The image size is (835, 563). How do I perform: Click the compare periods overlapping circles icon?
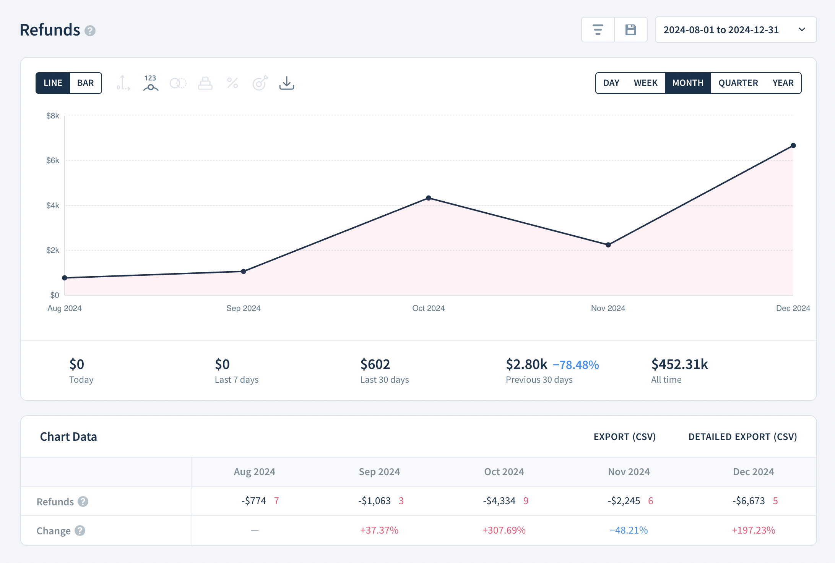[x=178, y=83]
